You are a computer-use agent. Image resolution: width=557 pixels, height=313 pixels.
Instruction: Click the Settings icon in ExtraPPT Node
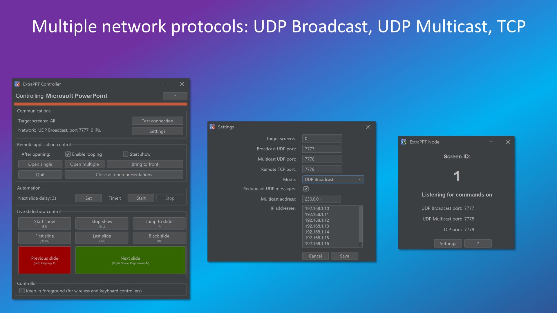(448, 243)
